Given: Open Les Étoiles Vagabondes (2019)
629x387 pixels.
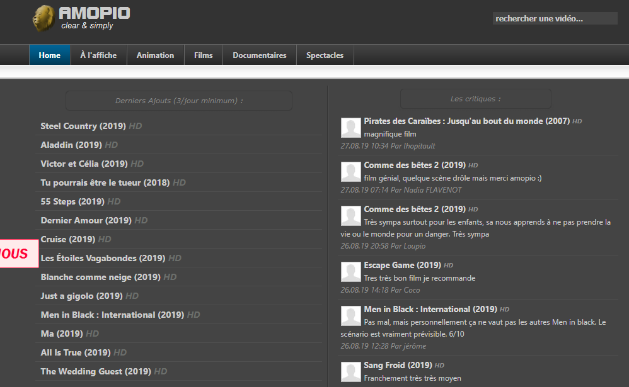Looking at the screenshot, I should [x=103, y=257].
